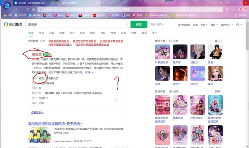Click the undo closed tab arrow icon

tap(233, 10)
